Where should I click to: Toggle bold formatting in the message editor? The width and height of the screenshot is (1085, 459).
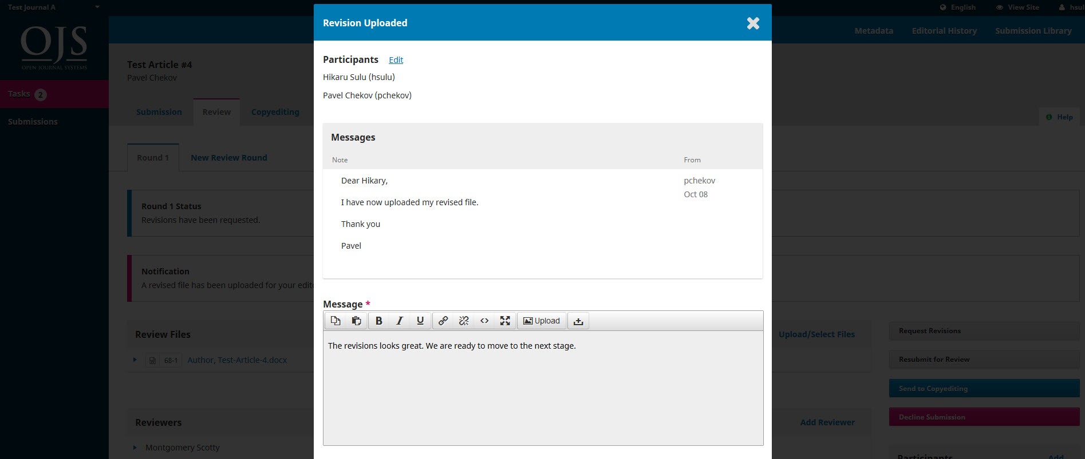pos(378,321)
